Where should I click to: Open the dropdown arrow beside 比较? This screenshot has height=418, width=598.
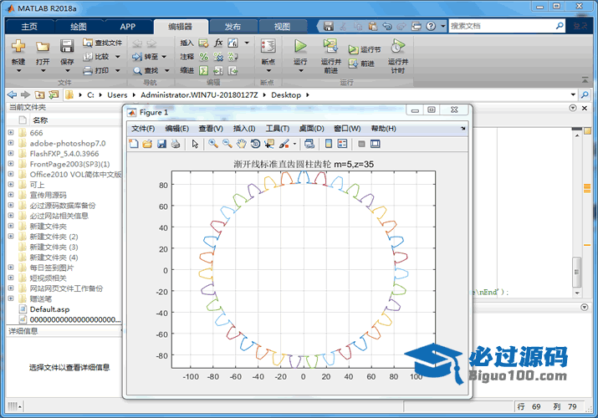pyautogui.click(x=118, y=57)
